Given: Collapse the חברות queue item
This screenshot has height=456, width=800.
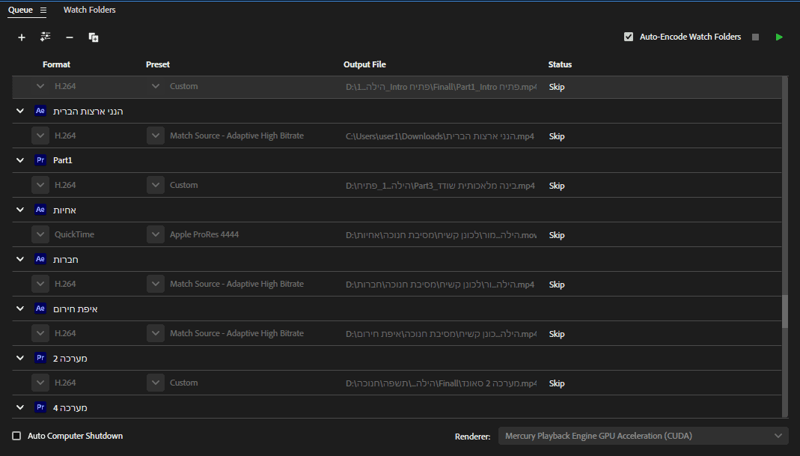Looking at the screenshot, I should pos(19,259).
